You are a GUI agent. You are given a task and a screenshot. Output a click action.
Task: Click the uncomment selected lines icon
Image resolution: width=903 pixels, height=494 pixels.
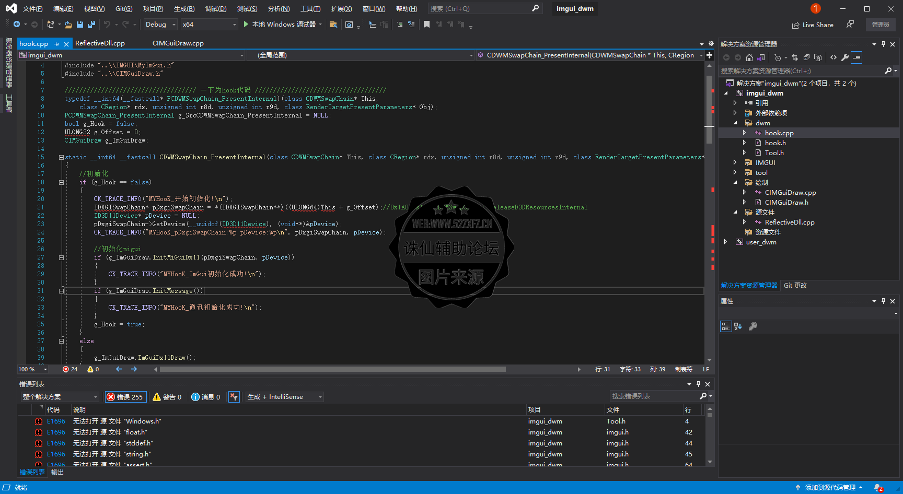point(411,25)
